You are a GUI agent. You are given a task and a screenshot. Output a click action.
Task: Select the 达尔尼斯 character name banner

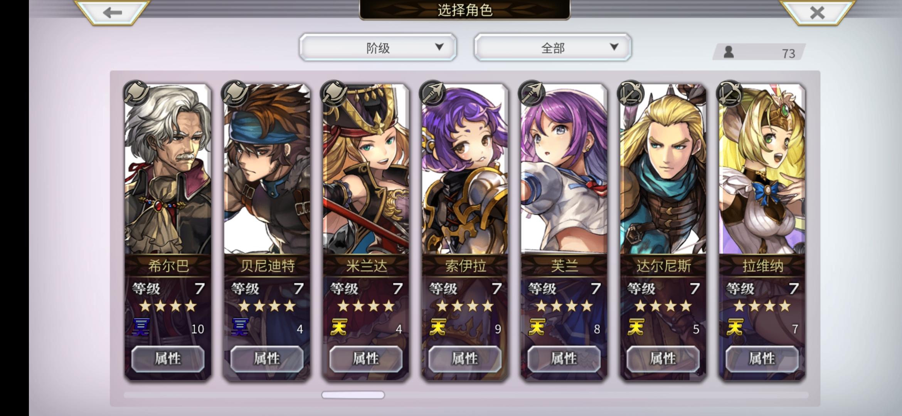coord(663,266)
